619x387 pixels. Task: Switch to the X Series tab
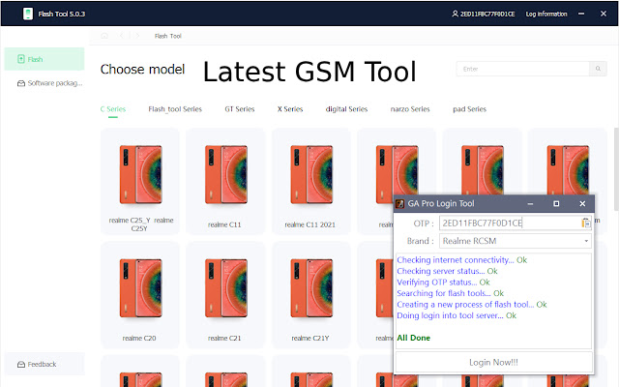pyautogui.click(x=290, y=109)
